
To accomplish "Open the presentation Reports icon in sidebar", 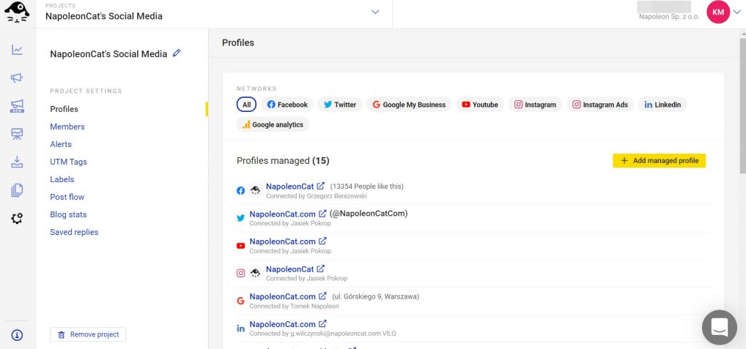I will point(17,134).
